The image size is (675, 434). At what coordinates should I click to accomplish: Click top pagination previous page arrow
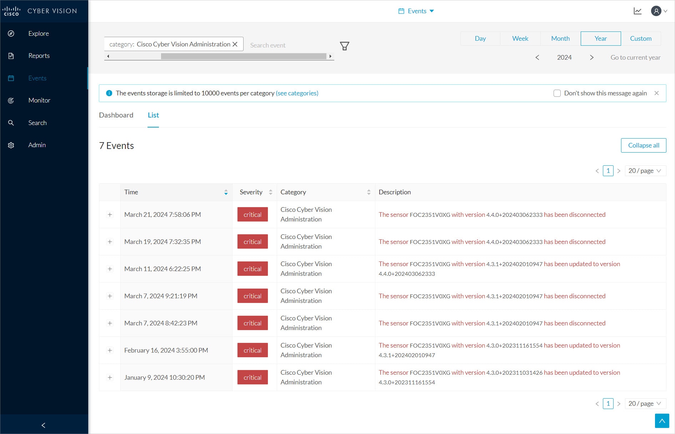point(597,171)
